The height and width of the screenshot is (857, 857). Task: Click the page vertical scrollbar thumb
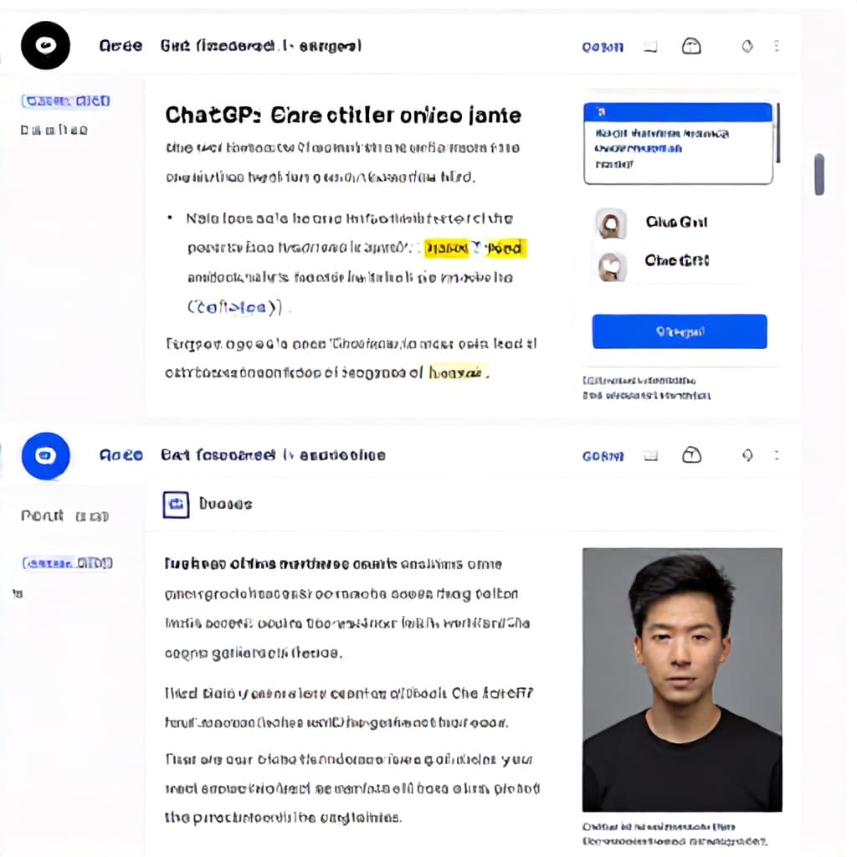pyautogui.click(x=819, y=174)
